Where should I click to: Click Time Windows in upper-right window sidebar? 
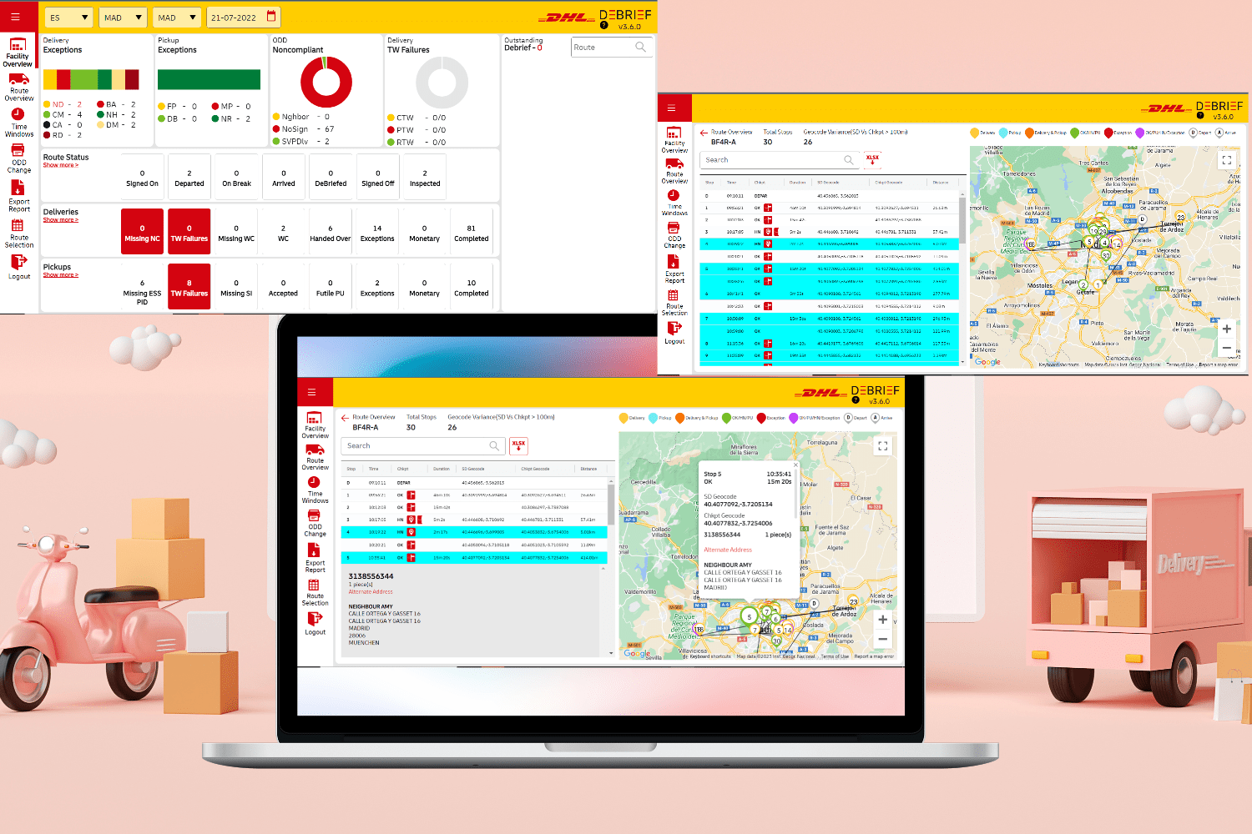tap(674, 203)
